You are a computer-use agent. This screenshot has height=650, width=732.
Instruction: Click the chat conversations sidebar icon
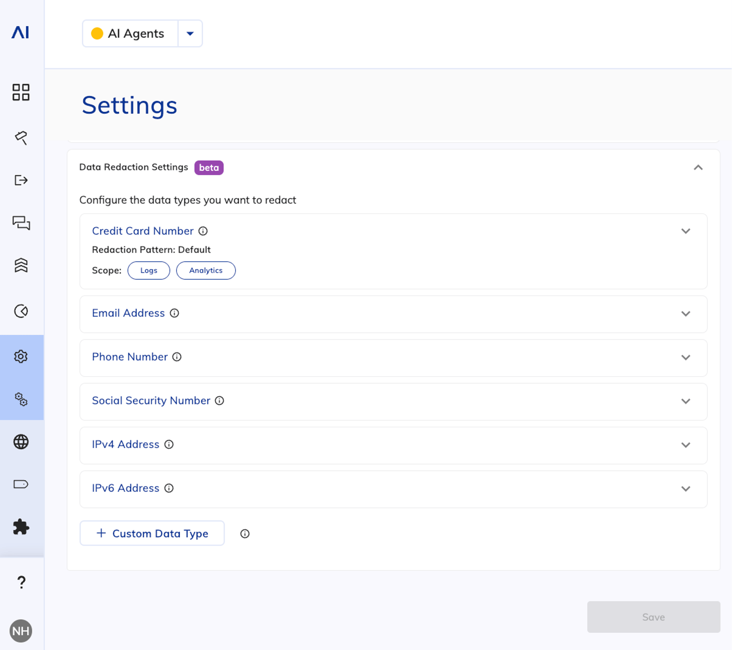(21, 222)
